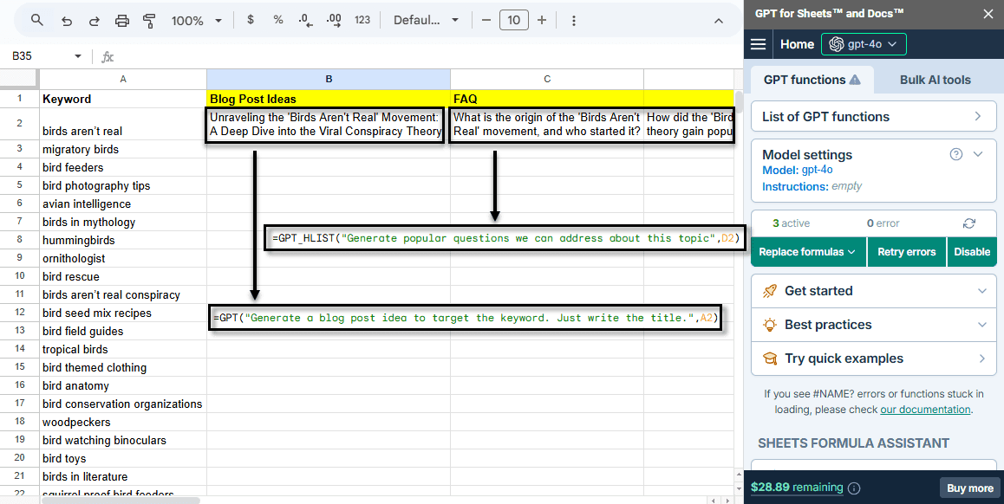This screenshot has width=1004, height=504.
Task: Collapse the toolbar with up chevron
Action: pos(719,21)
